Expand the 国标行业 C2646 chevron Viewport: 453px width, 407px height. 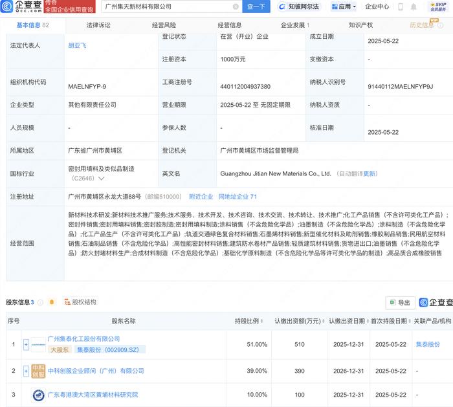101,179
